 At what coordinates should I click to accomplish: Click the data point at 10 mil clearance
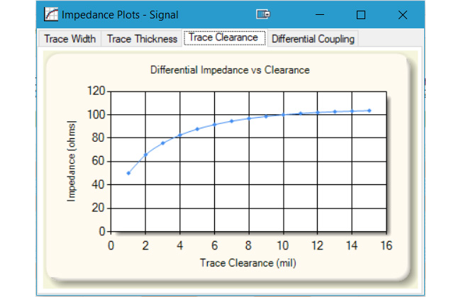284,115
